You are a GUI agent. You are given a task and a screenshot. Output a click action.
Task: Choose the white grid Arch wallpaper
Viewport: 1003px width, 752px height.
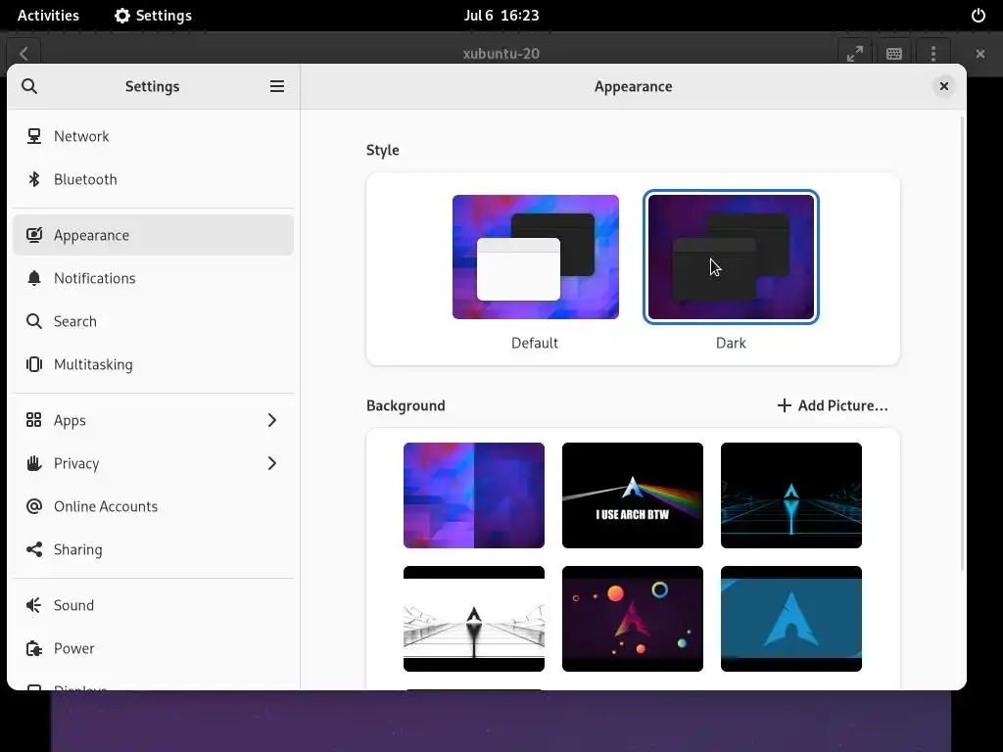tap(474, 619)
